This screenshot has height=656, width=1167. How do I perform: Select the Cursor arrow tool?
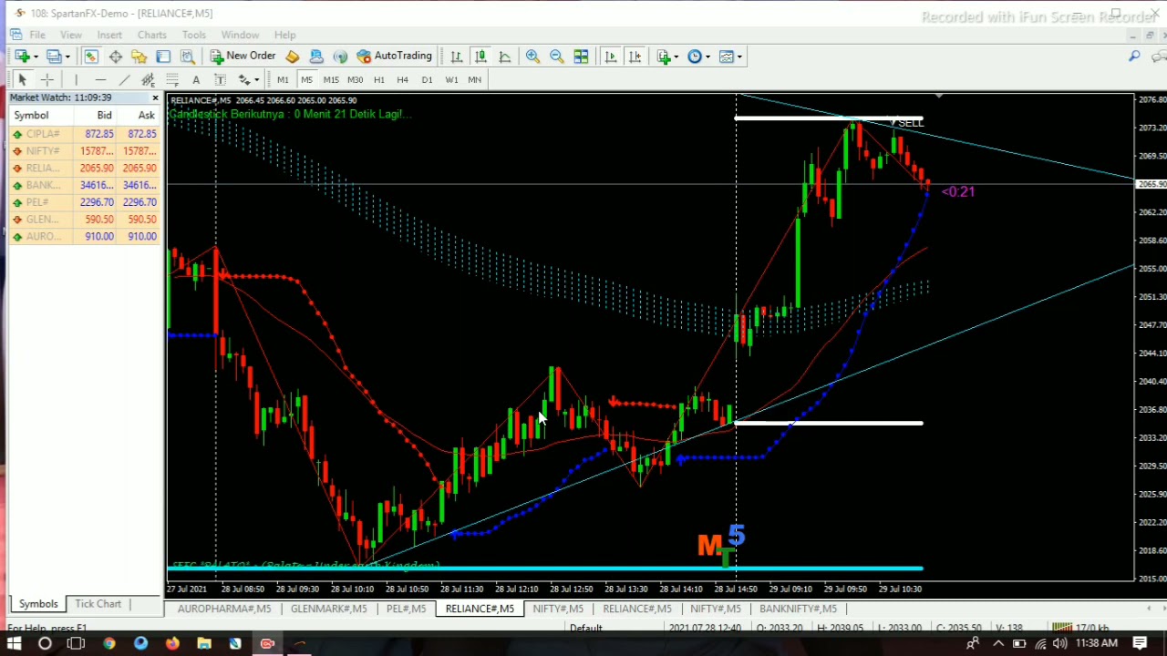pos(22,80)
